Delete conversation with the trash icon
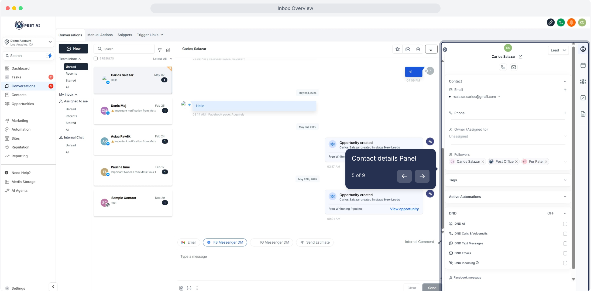Image resolution: width=591 pixels, height=291 pixels. pos(418,49)
